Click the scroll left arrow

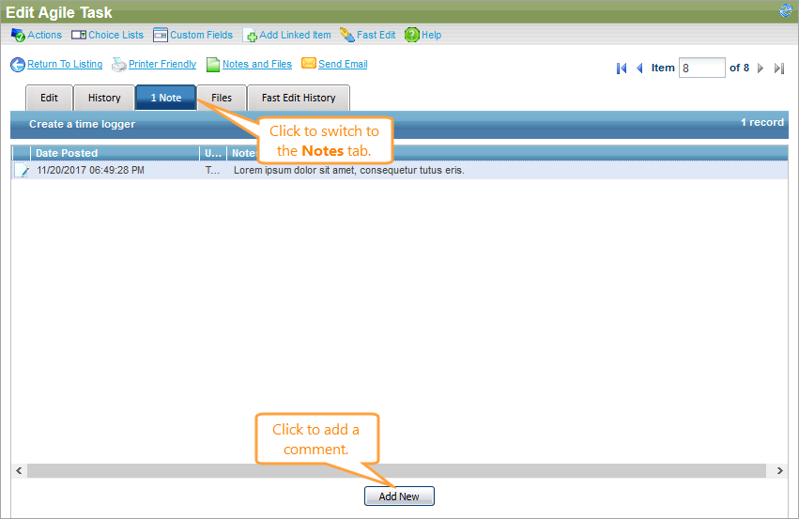point(19,470)
